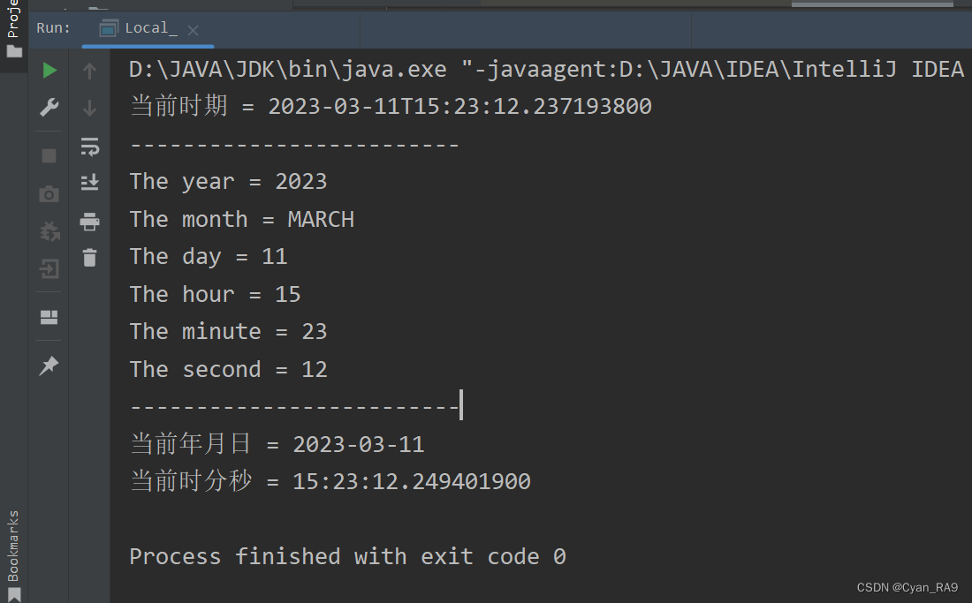Dump threads with the camera icon
The width and height of the screenshot is (972, 603).
49,194
